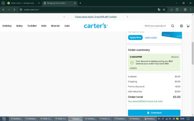Click the CARDOFFER code label
194x121 pixels.
pos(136,57)
